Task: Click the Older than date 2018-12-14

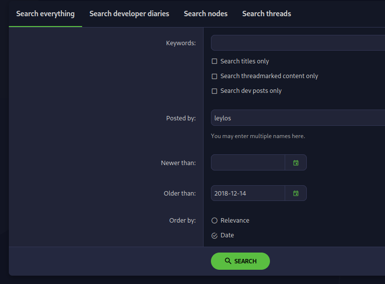Action: [248, 194]
